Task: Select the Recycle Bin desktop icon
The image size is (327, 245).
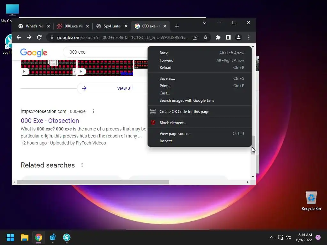Action: pos(311,201)
